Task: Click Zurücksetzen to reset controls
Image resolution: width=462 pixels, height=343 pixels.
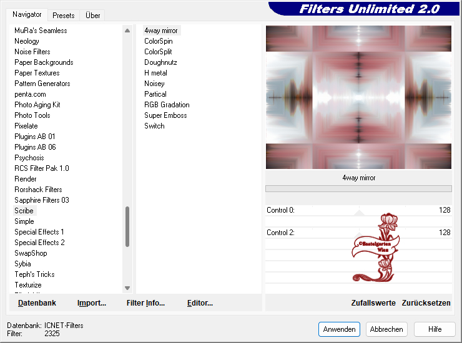Action: pyautogui.click(x=426, y=303)
